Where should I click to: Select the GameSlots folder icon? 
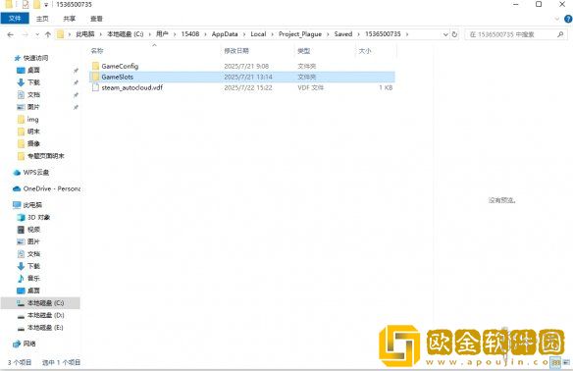(x=96, y=77)
